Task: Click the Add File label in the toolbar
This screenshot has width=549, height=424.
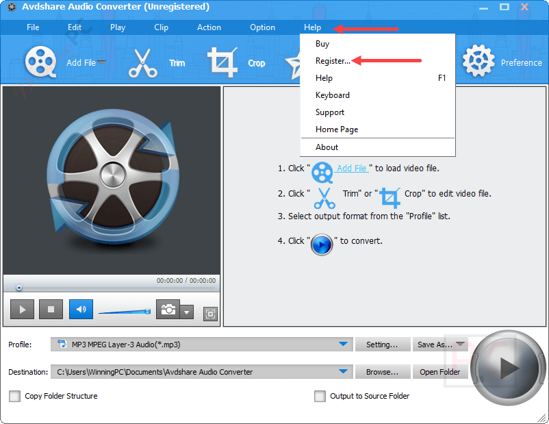Action: click(81, 63)
